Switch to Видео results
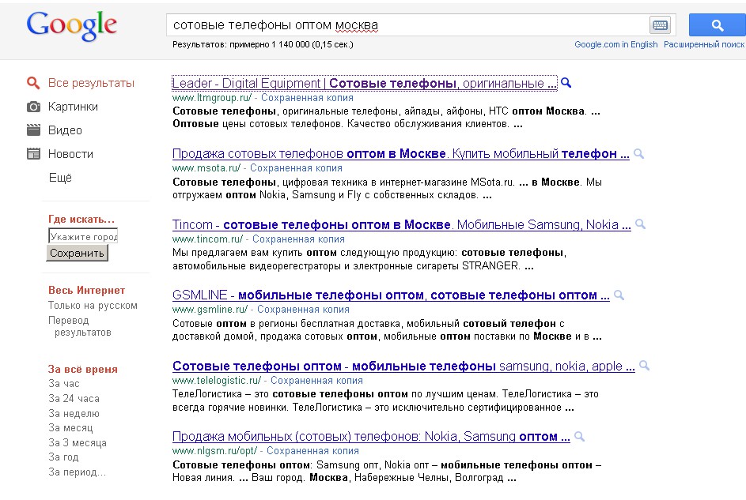 pos(65,130)
